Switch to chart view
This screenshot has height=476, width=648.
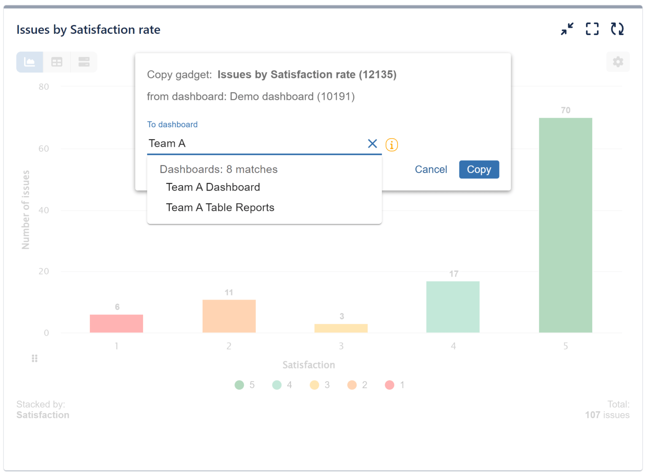click(x=30, y=62)
